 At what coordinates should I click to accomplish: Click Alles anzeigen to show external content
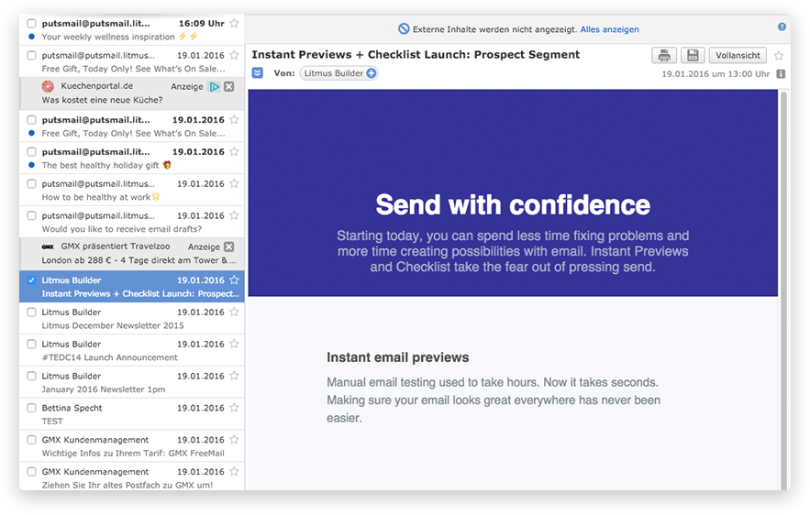[x=610, y=29]
